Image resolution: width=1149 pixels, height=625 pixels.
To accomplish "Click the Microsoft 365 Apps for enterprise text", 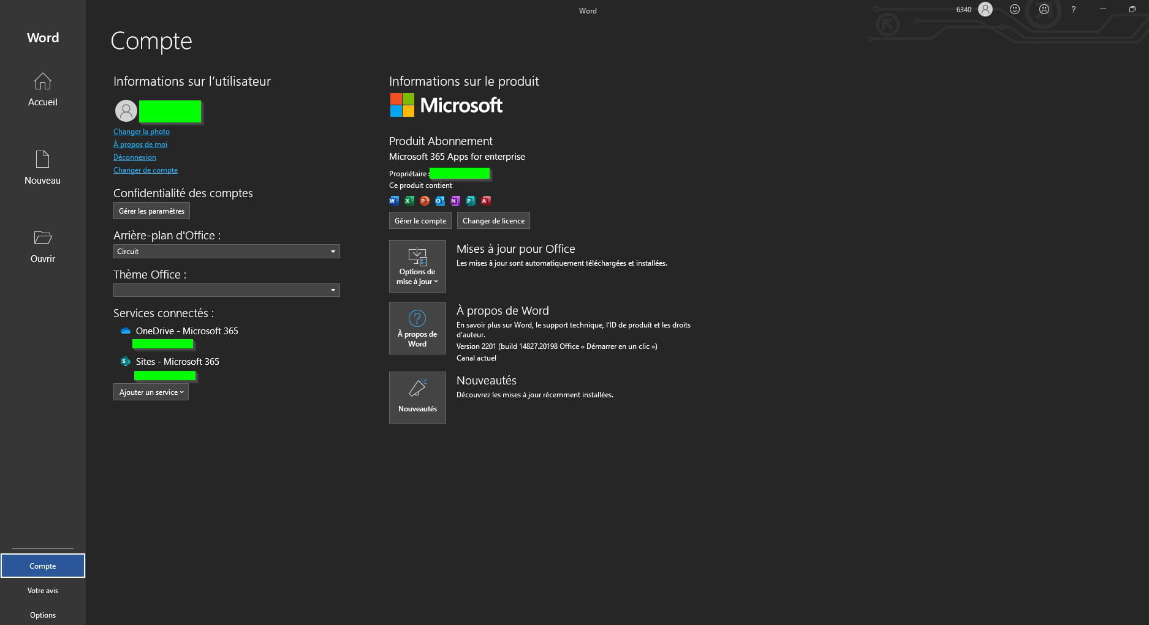I will (457, 157).
